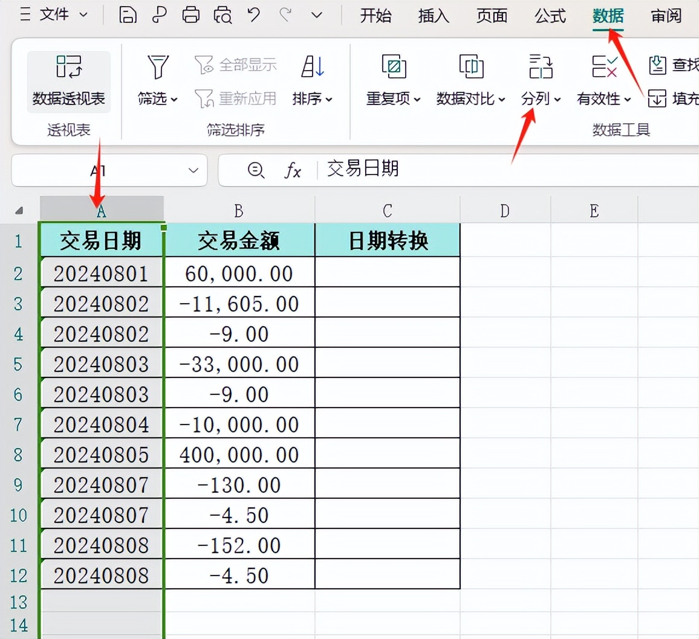Select column C header
699x639 pixels.
coord(388,210)
